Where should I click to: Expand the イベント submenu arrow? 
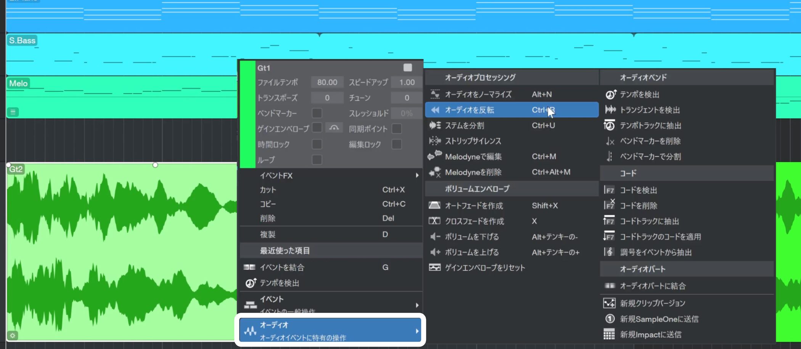click(417, 305)
